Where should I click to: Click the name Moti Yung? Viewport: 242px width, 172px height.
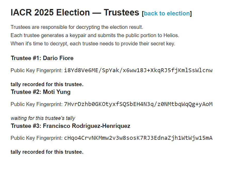click(57, 92)
